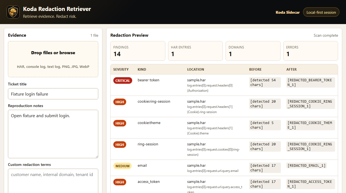This screenshot has width=346, height=193.
Task: Click the Authorization header location text
Action: pyautogui.click(x=210, y=88)
